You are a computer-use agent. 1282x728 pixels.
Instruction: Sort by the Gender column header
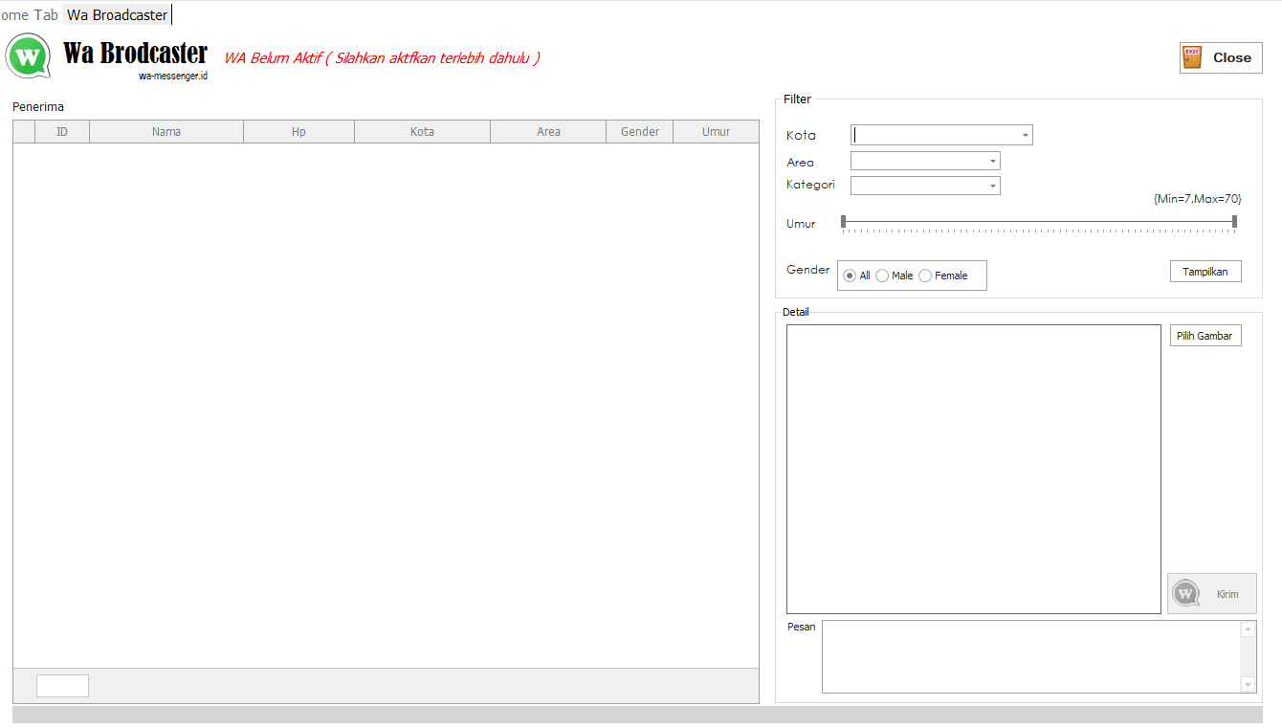(x=640, y=132)
